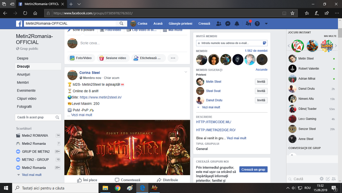Like the post with Îmi place
Image resolution: width=342 pixels, height=193 pixels.
pyautogui.click(x=87, y=180)
